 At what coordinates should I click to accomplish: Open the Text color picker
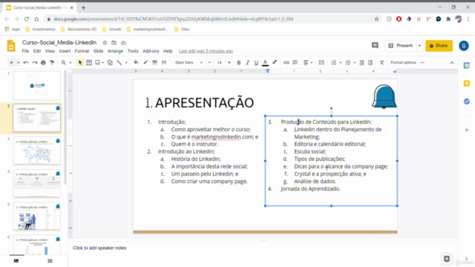265,62
